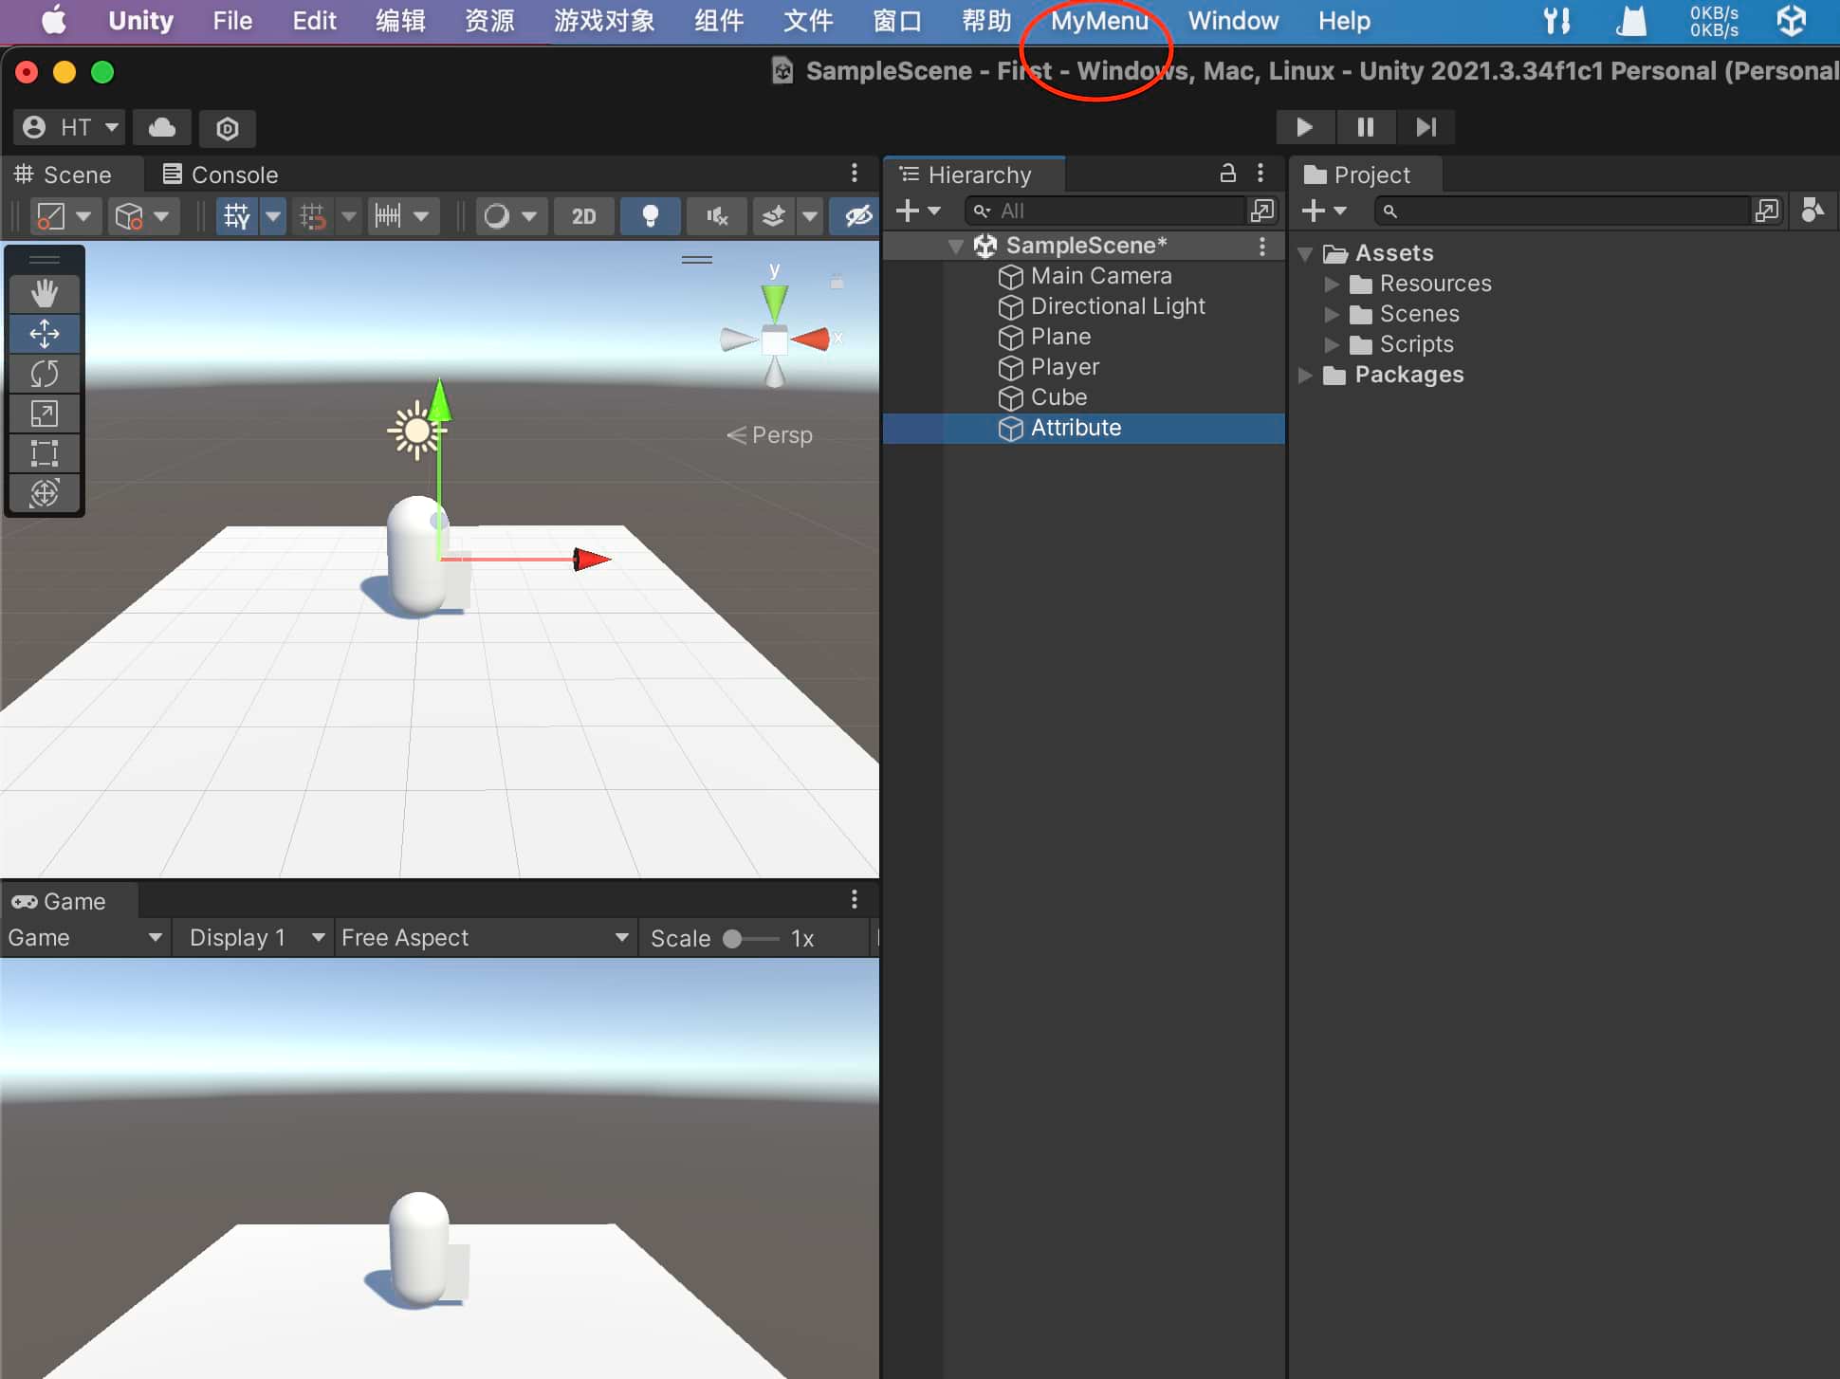This screenshot has height=1379, width=1840.
Task: Select the Player object in Hierarchy
Action: point(1064,367)
